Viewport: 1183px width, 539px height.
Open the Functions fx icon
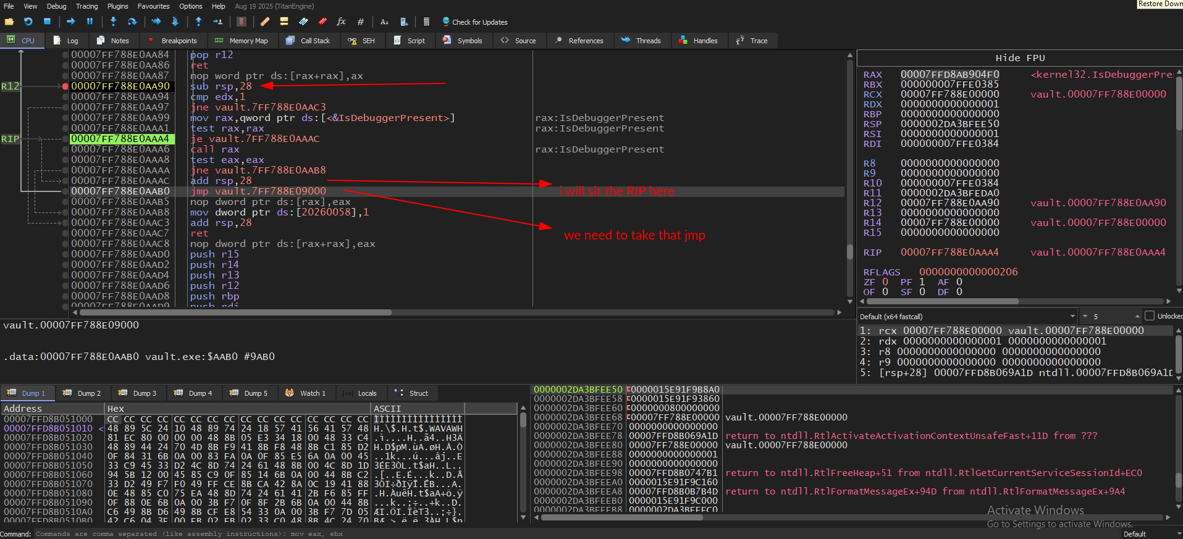341,22
